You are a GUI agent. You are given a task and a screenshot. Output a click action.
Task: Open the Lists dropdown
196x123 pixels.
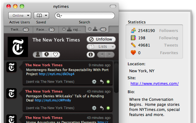[101, 47]
